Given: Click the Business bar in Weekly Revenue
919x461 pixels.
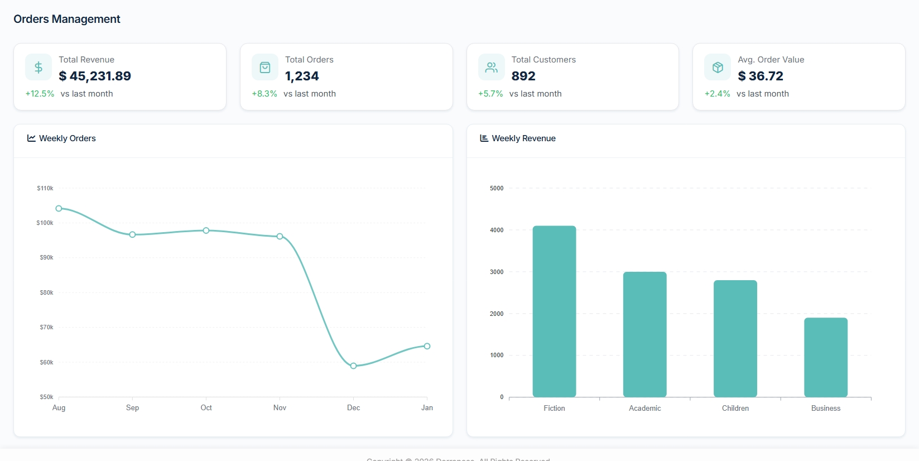Looking at the screenshot, I should [x=825, y=357].
